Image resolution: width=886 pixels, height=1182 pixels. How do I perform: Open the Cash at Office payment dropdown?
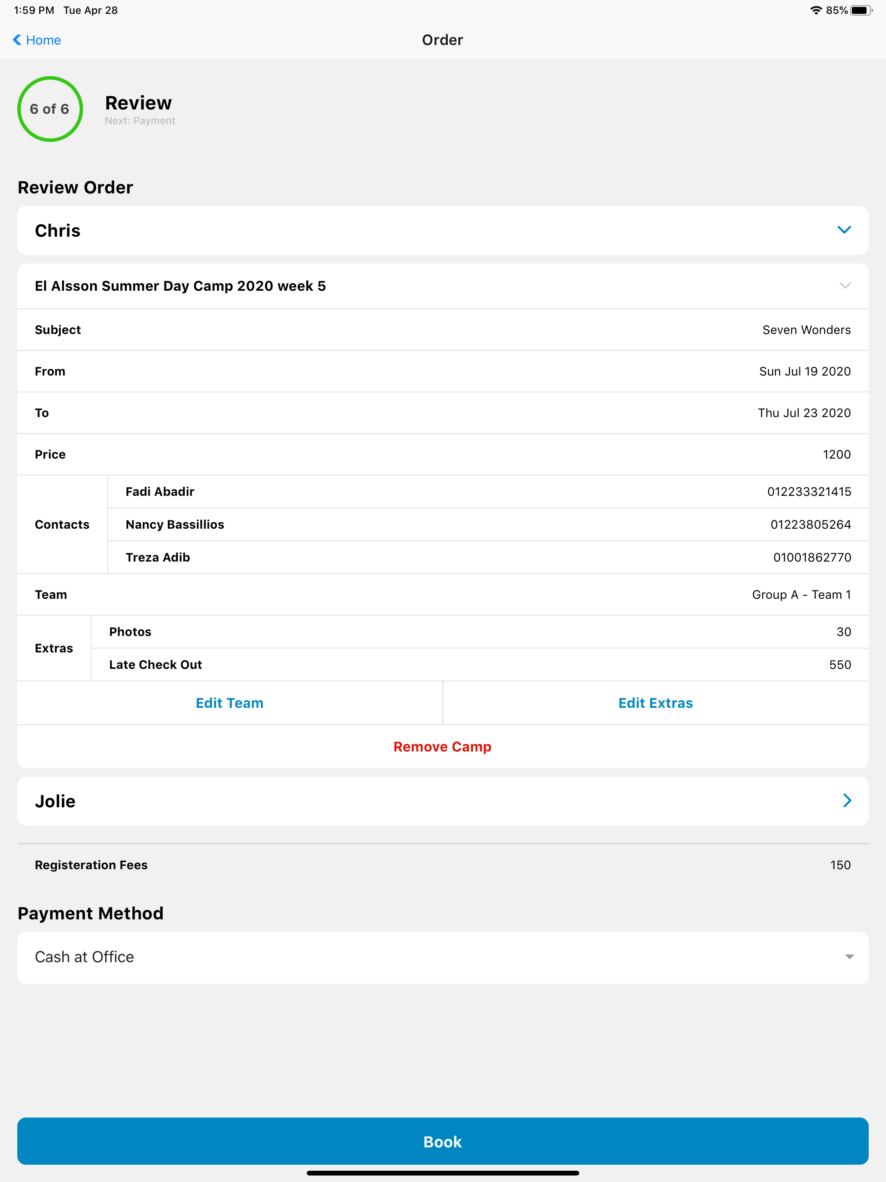pyautogui.click(x=443, y=957)
